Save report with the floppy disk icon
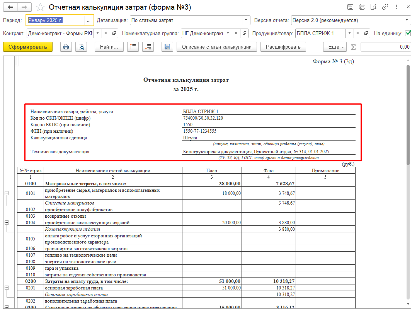Viewport: 417px width, 313px height. 167,47
